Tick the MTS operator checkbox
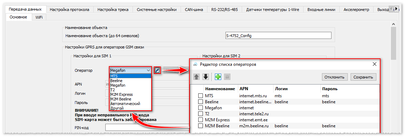The width and height of the screenshot is (405, 139). [x=200, y=96]
